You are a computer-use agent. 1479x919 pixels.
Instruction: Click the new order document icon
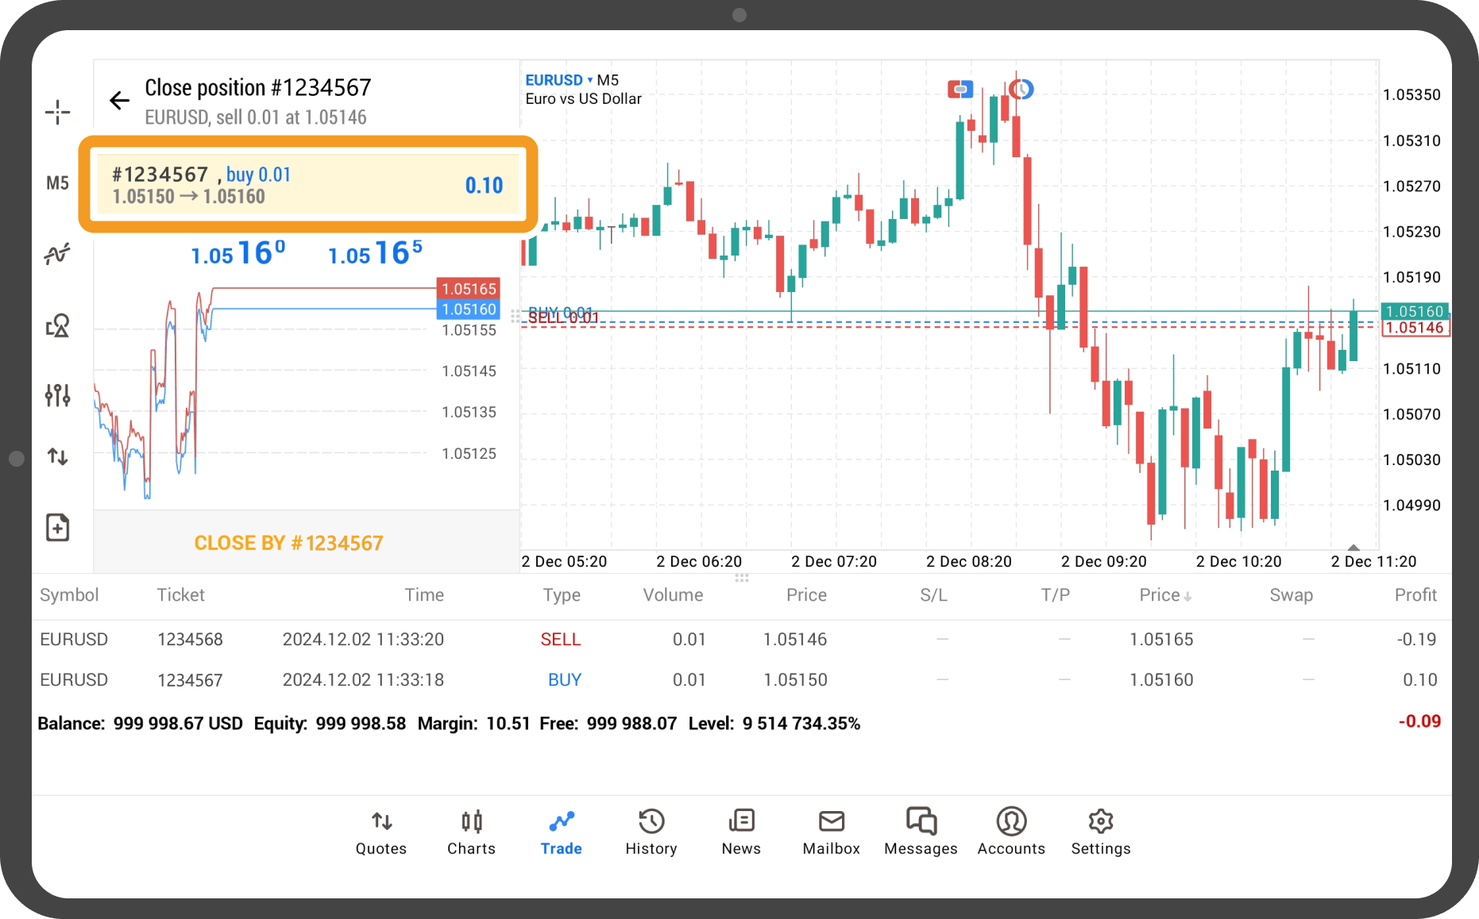(57, 528)
